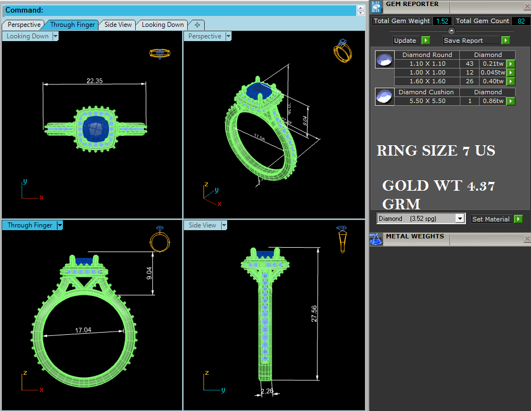Click green arrow beside Set Material
Screen dimensions: 531x411
click(x=518, y=219)
